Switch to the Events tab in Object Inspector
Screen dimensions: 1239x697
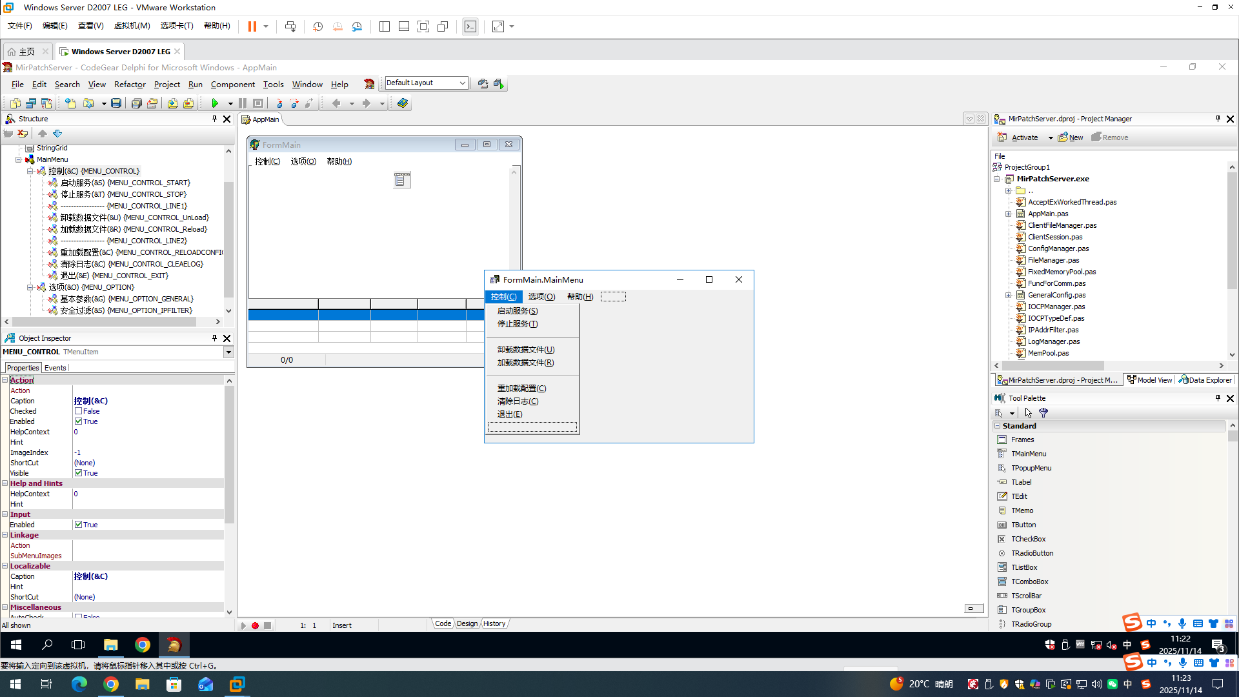(55, 368)
